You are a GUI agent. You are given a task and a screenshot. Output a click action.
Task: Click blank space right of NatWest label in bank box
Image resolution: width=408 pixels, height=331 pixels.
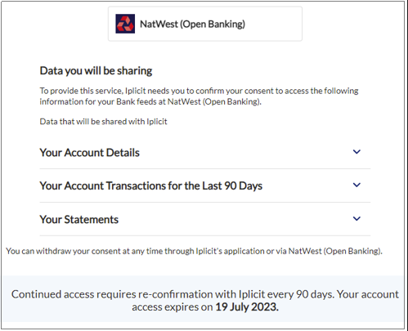click(x=272, y=24)
